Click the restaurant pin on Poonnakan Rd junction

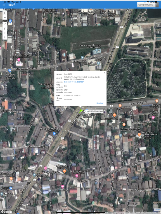(120, 106)
